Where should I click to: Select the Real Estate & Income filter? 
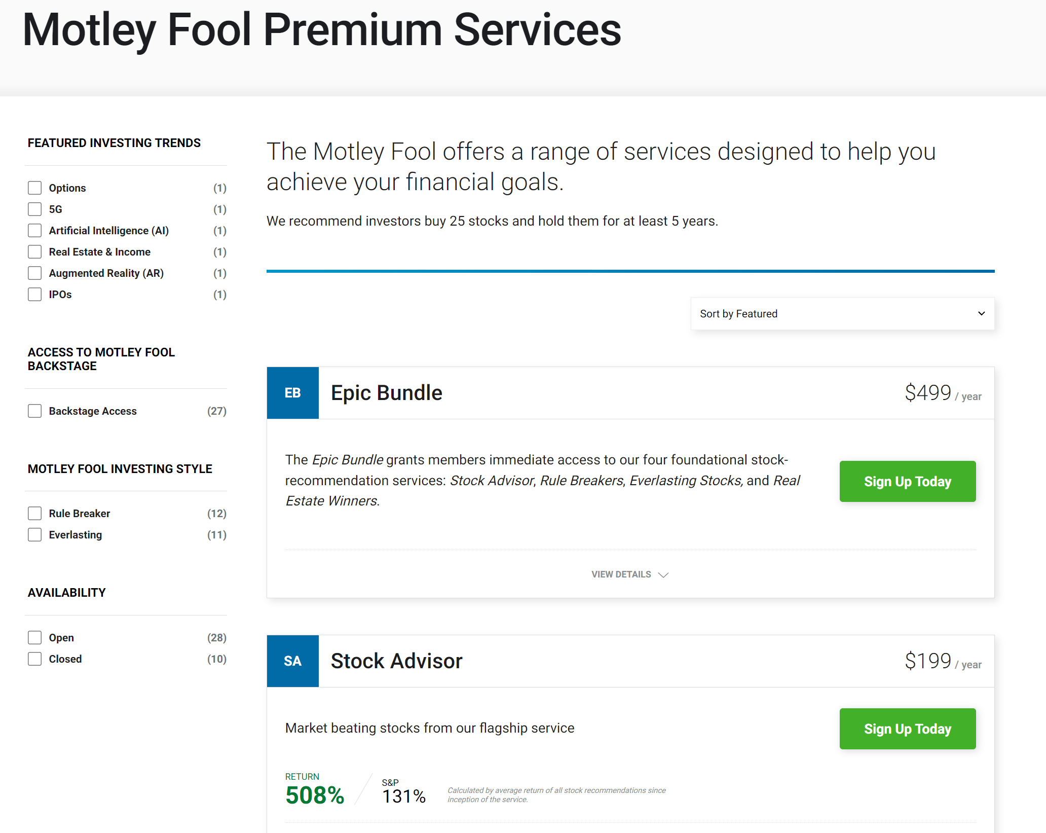(x=35, y=252)
